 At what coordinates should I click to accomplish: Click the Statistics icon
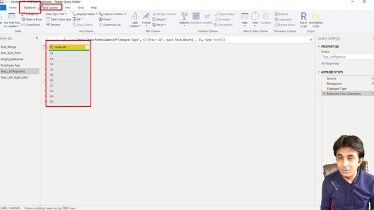point(184,16)
